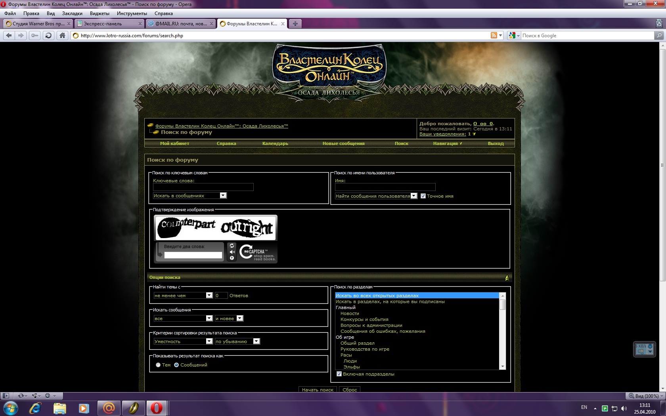The height and width of the screenshot is (416, 666).
Task: Click the Ответов count input field
Action: (x=221, y=295)
